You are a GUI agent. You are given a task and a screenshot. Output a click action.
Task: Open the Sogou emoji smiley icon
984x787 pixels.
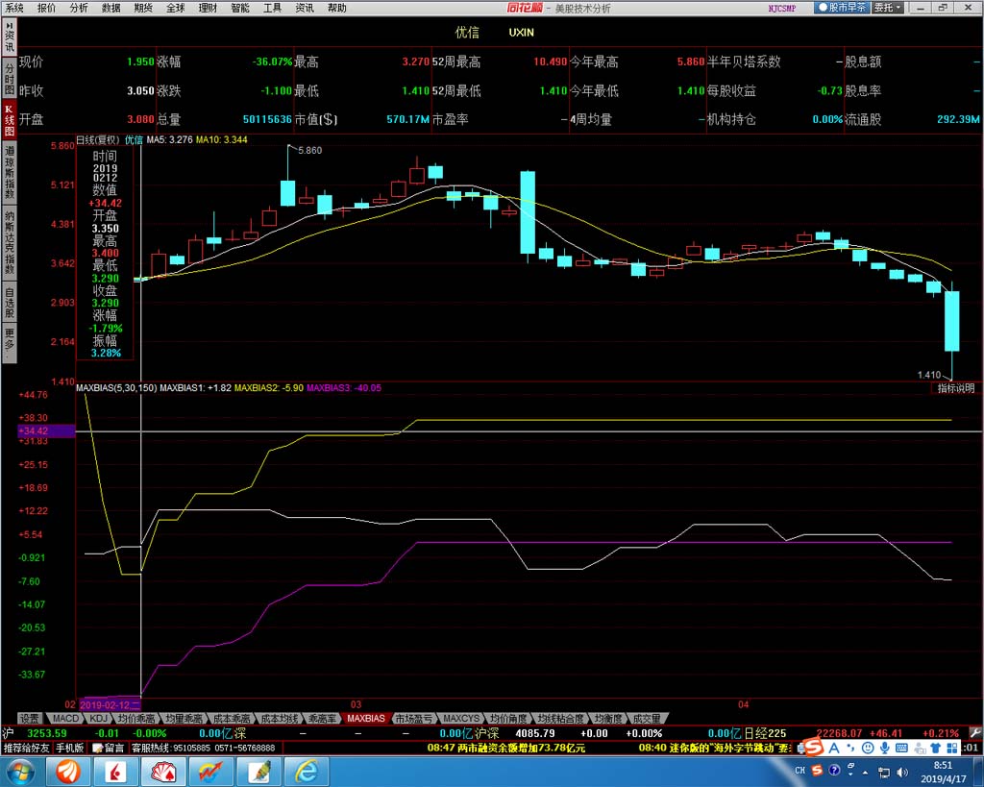click(x=868, y=749)
